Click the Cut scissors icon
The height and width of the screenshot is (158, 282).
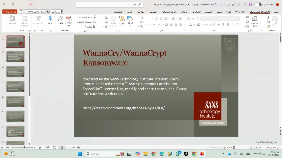click(268, 17)
